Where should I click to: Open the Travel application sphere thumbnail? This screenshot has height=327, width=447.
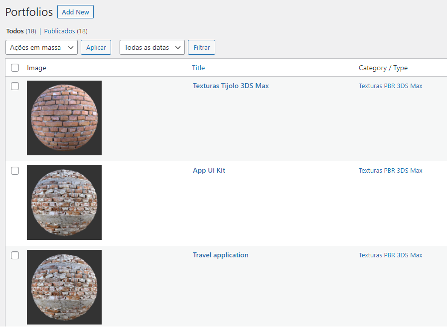coord(64,287)
